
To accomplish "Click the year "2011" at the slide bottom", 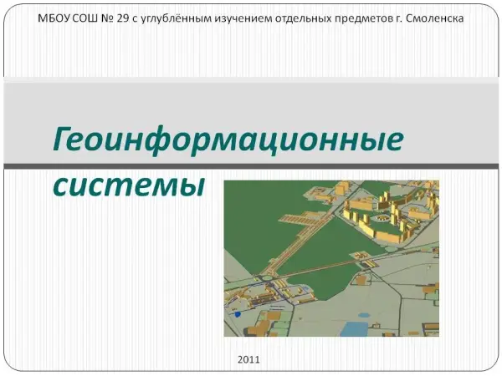I will click(x=249, y=359).
